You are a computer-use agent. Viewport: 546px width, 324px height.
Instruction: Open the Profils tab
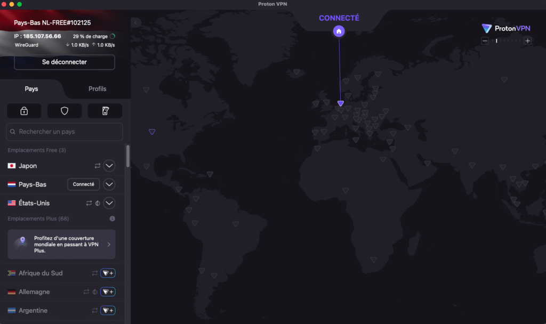97,89
